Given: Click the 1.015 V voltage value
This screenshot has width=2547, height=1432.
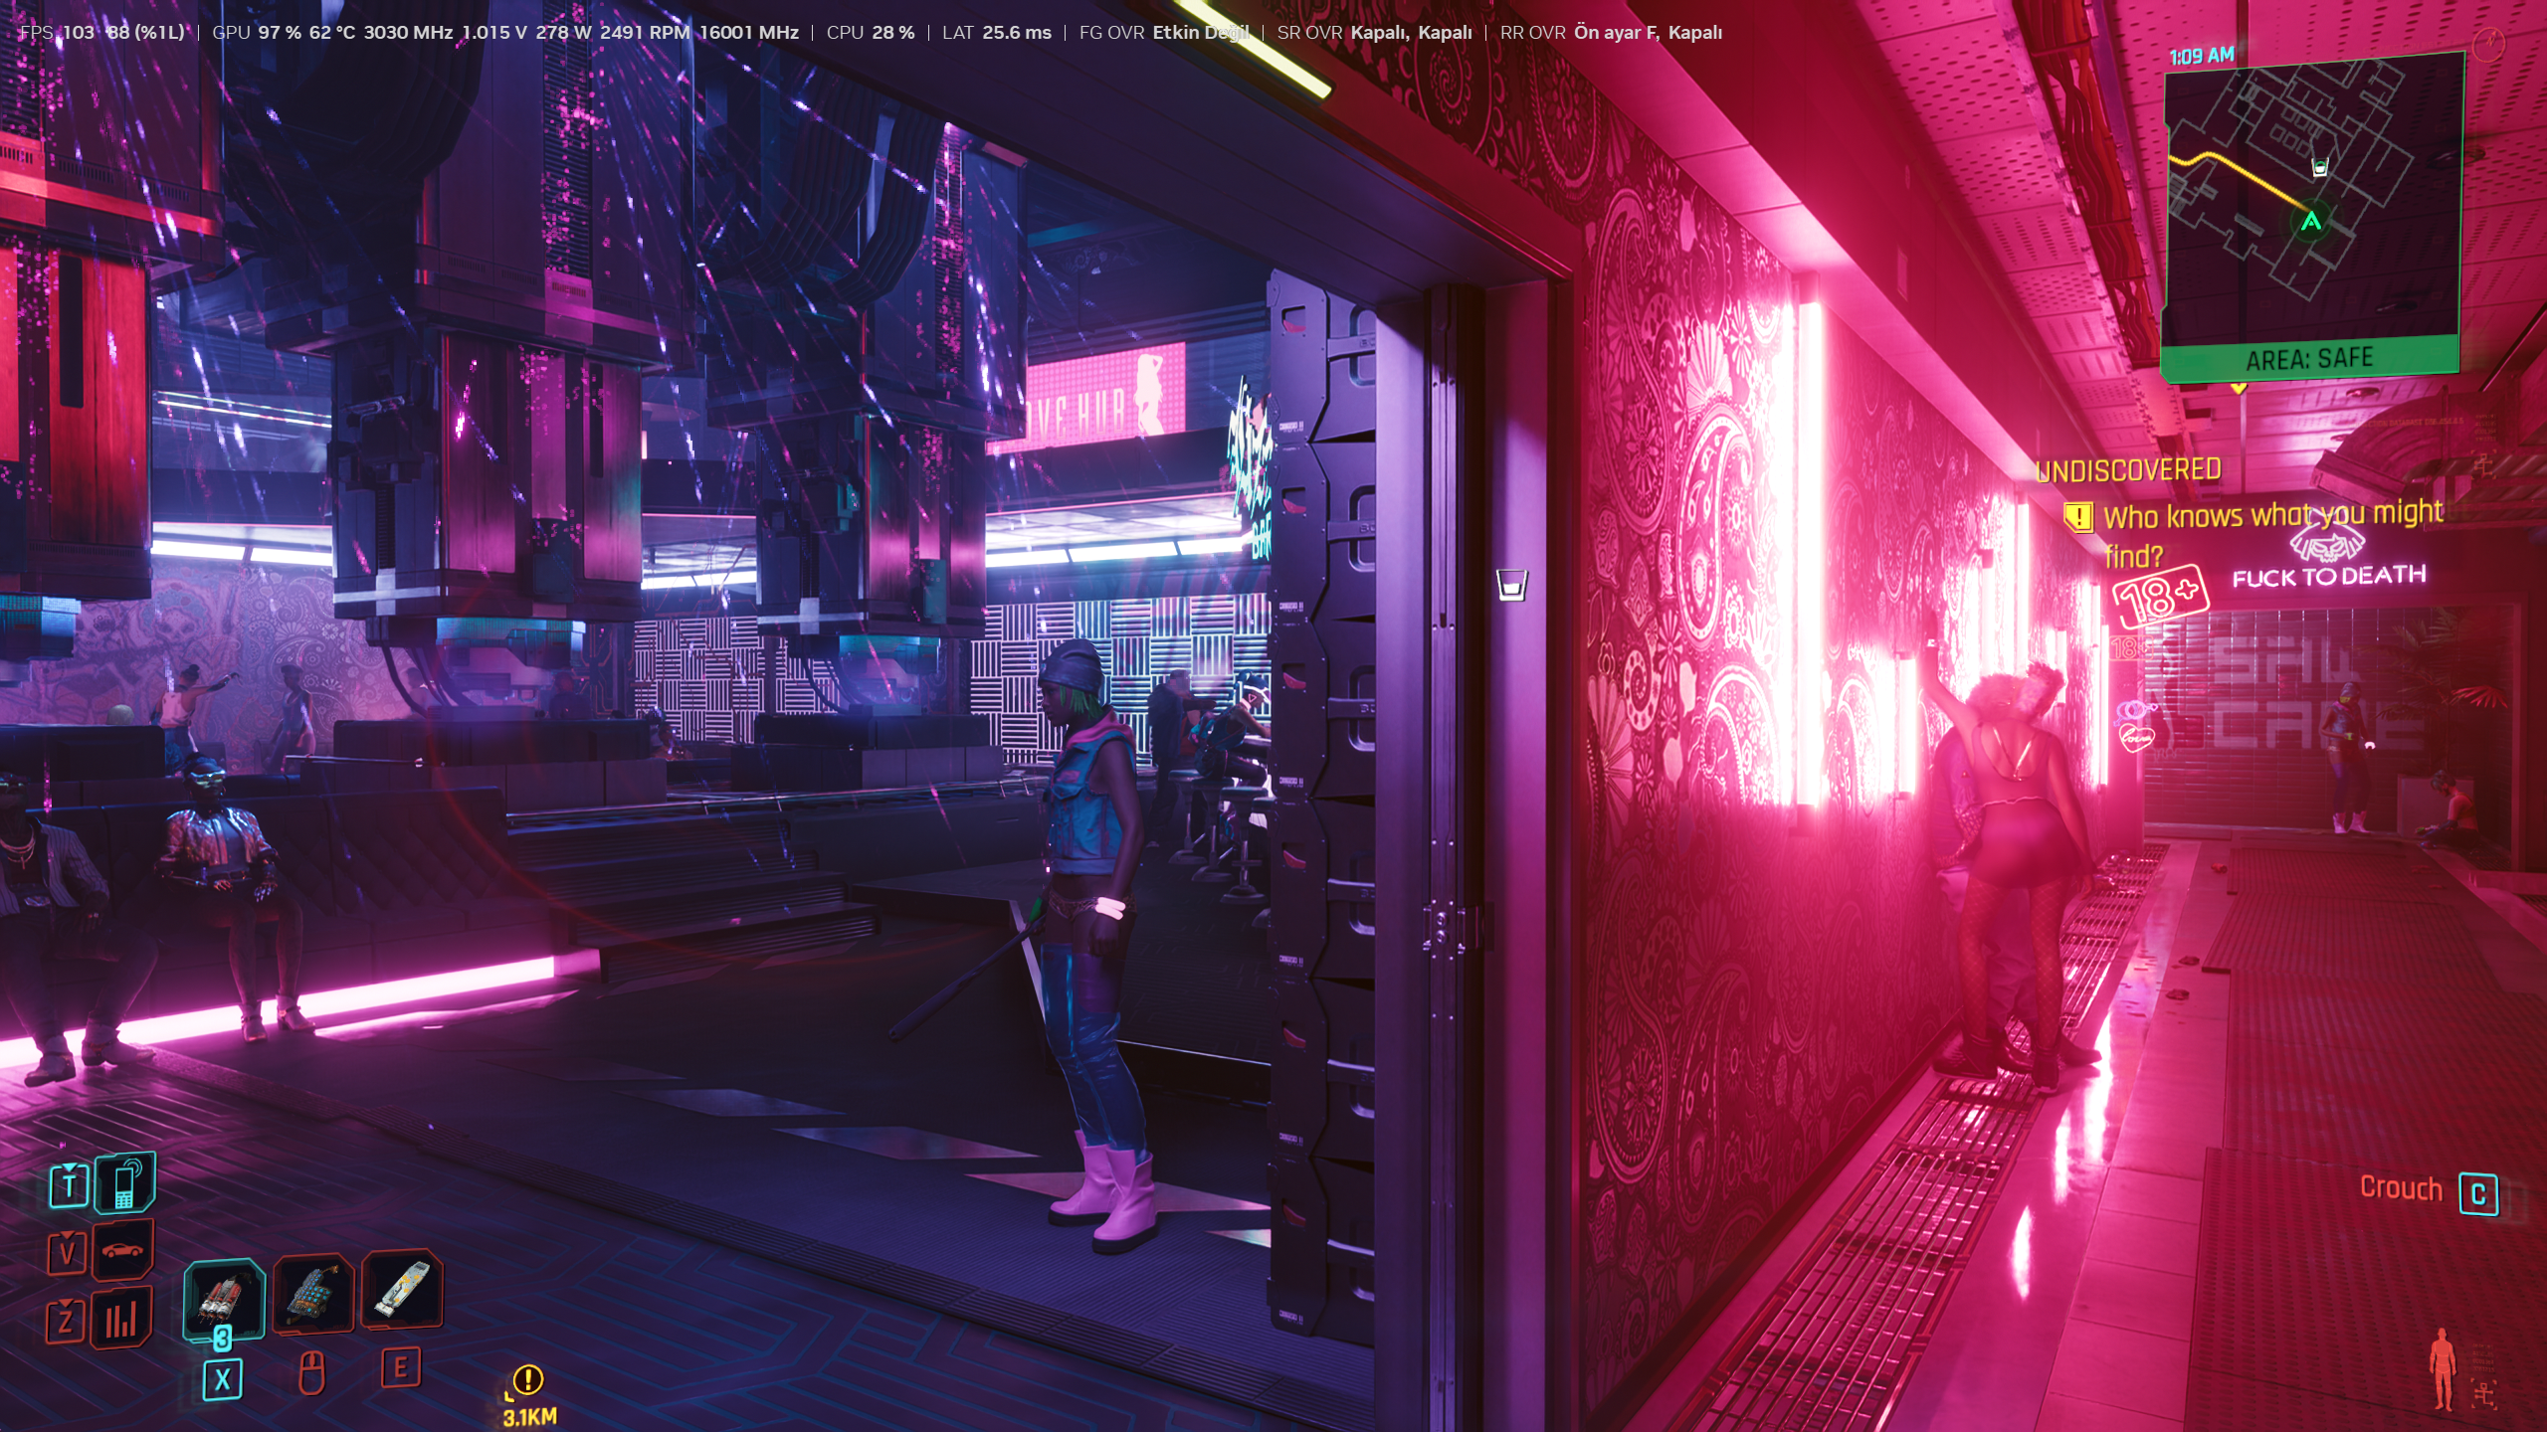Looking at the screenshot, I should tap(494, 32).
